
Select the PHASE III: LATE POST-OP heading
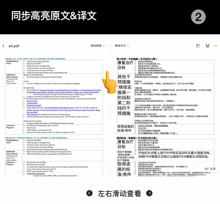35,59
